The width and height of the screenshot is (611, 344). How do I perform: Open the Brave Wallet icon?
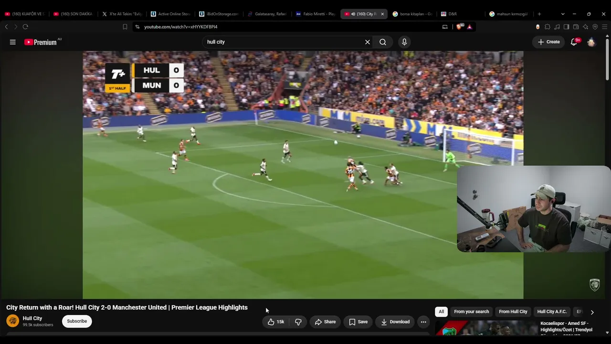(x=576, y=27)
